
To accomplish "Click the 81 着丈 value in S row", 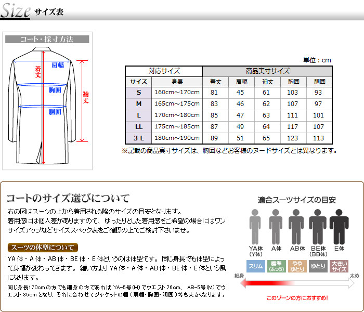I will [x=214, y=93].
